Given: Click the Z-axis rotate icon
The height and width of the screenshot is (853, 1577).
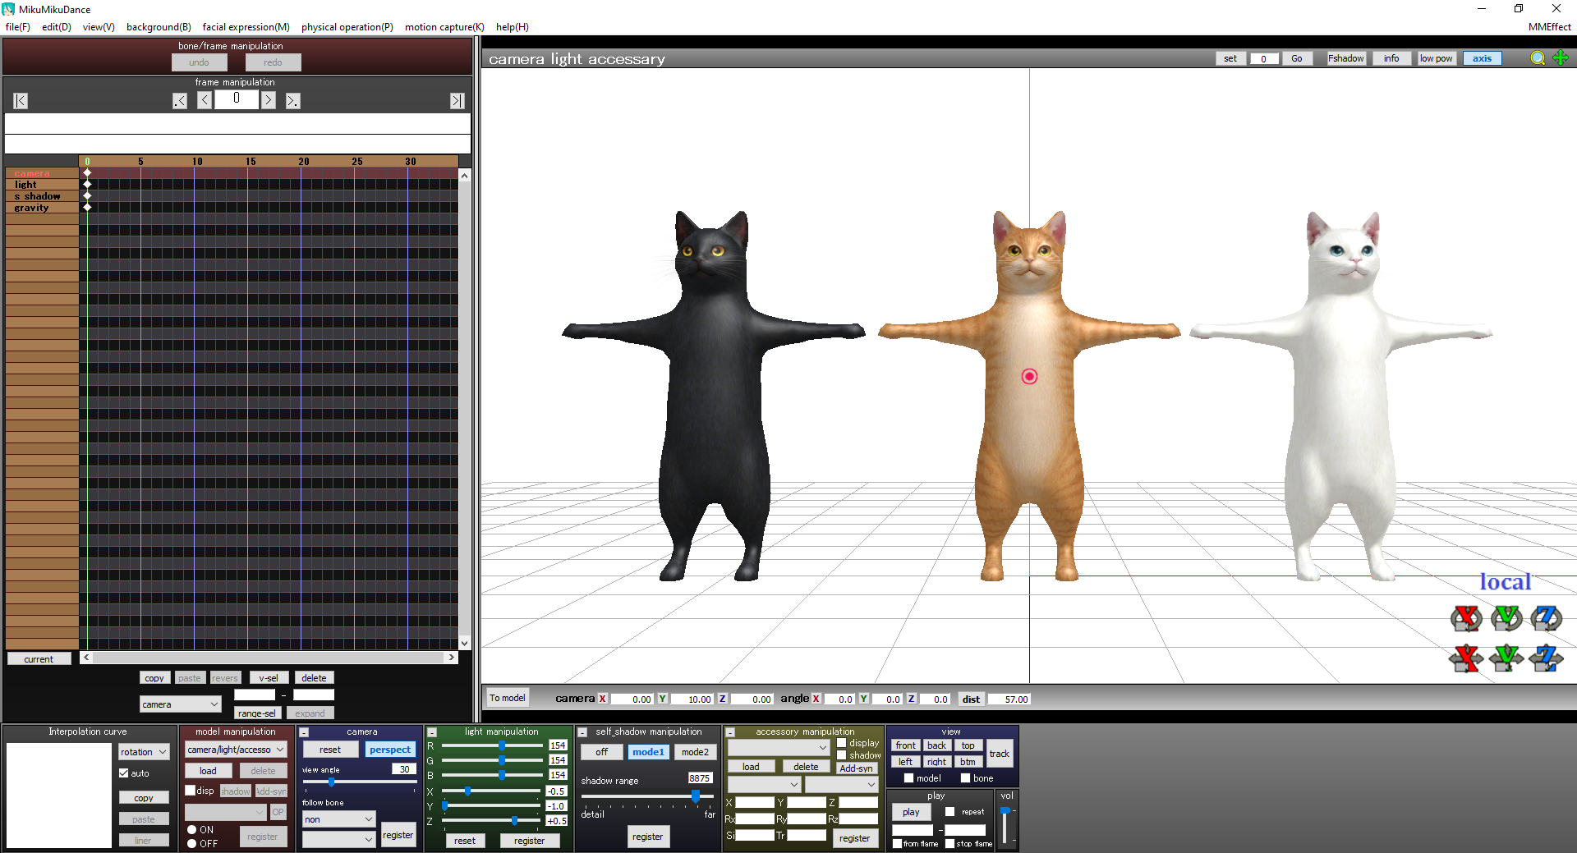Looking at the screenshot, I should coord(1546,618).
